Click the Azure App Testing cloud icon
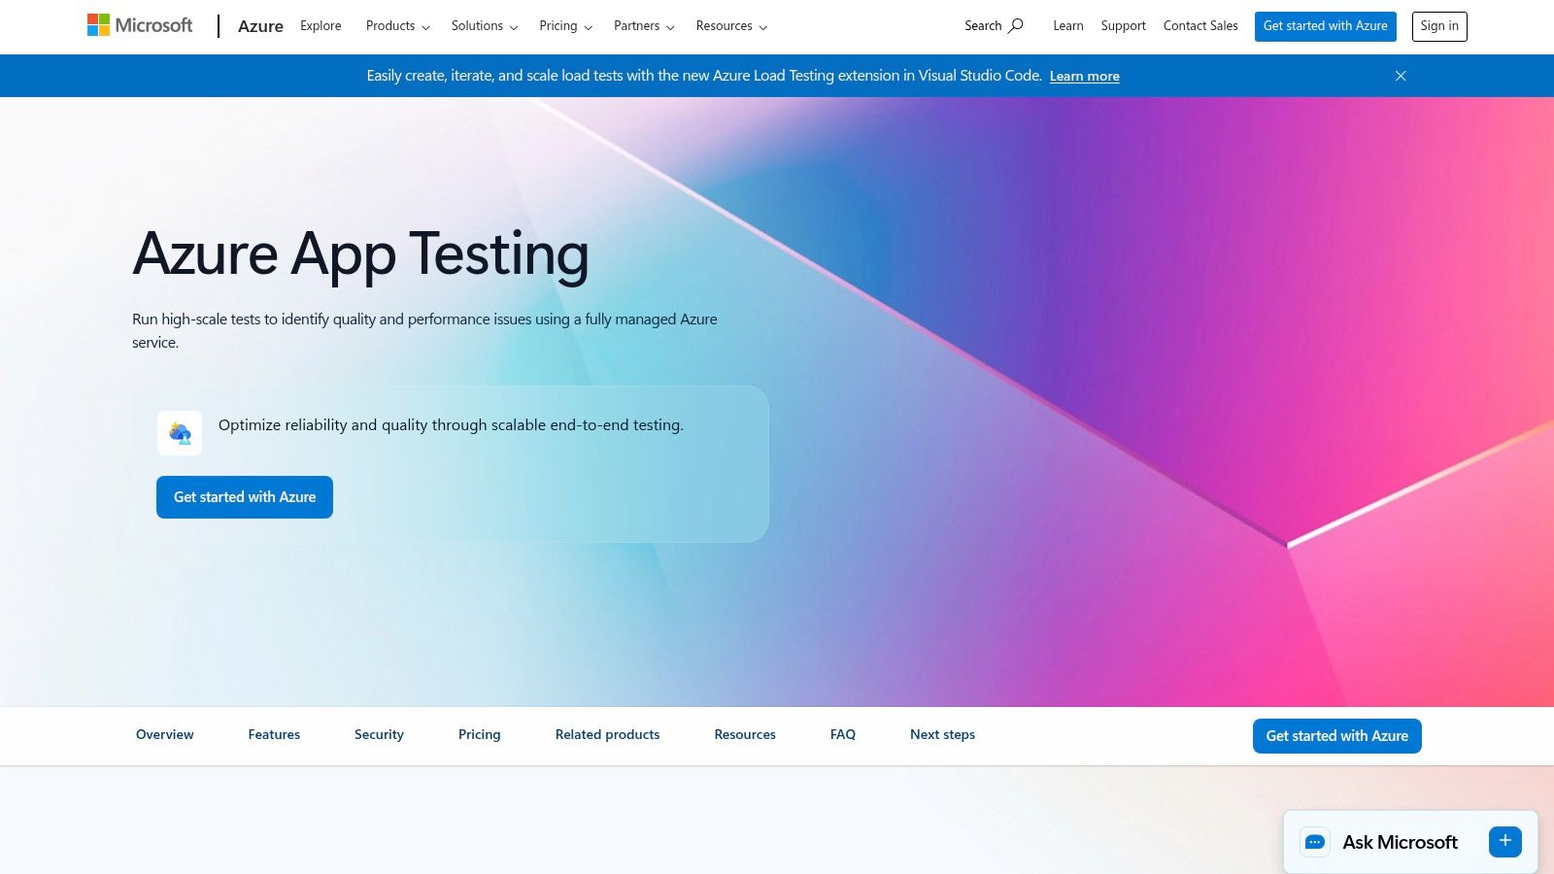Image resolution: width=1554 pixels, height=874 pixels. tap(180, 433)
